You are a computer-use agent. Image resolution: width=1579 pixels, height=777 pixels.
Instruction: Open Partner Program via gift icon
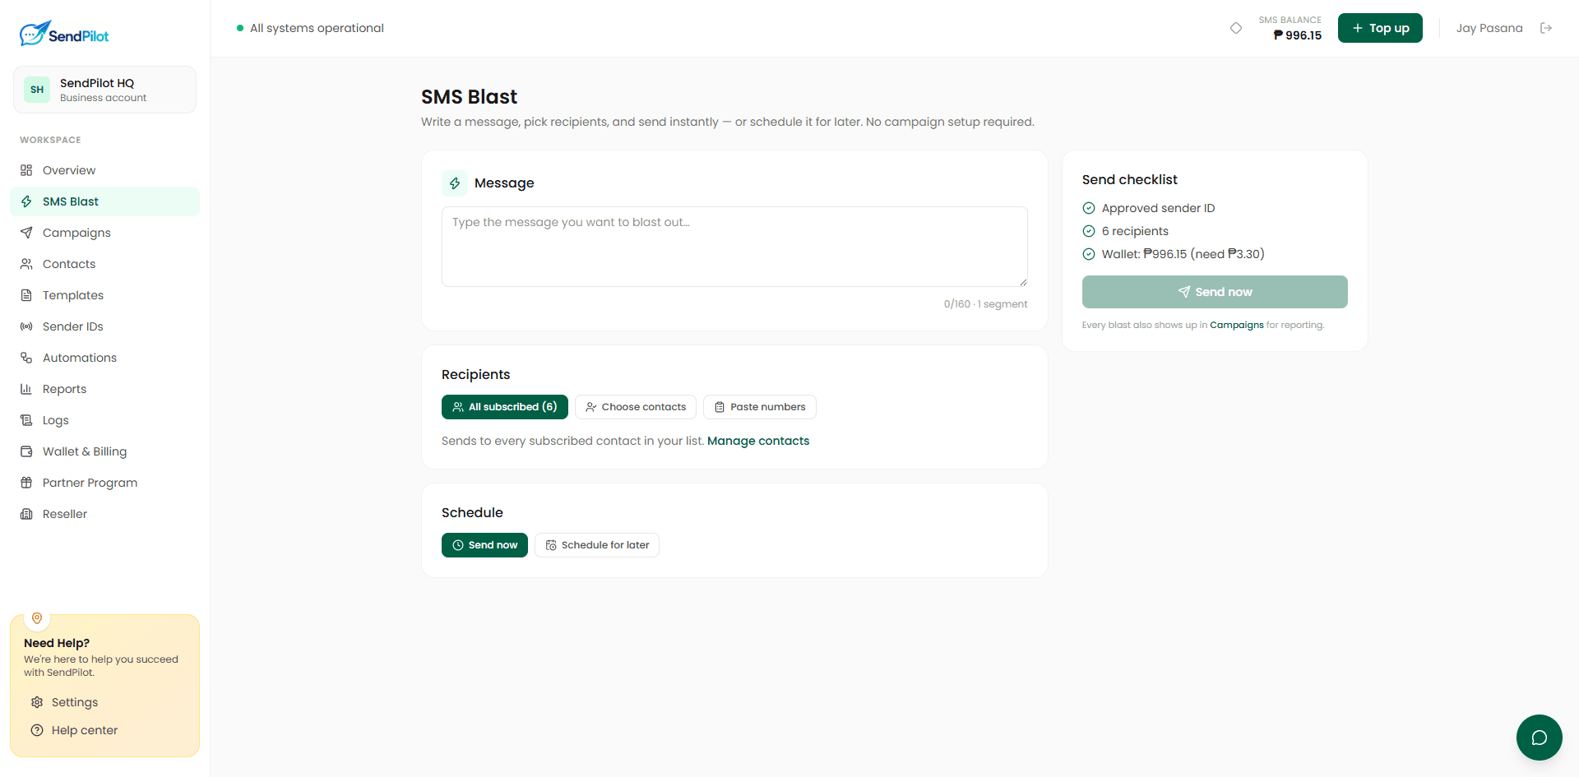26,483
